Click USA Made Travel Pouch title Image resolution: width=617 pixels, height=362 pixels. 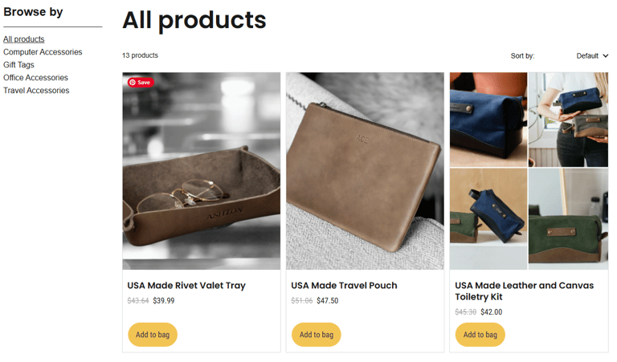[x=344, y=286]
